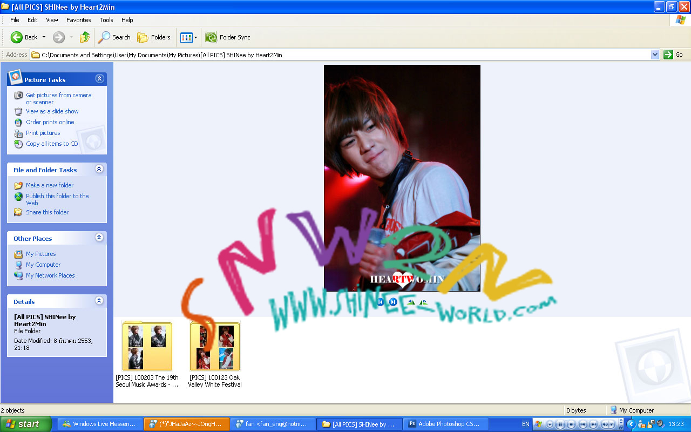Click Order prints online link

pos(50,122)
